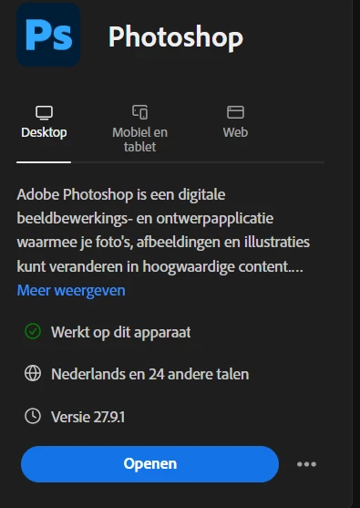
Task: Click the Desktop monitor icon
Action: [x=44, y=113]
